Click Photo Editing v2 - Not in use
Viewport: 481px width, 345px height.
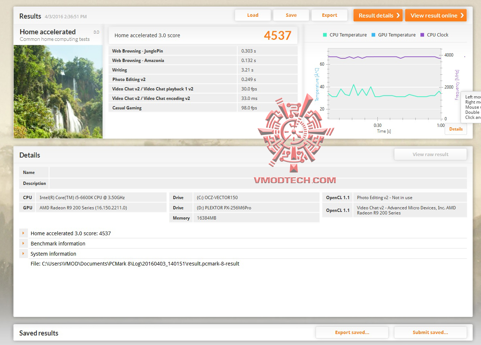point(385,198)
